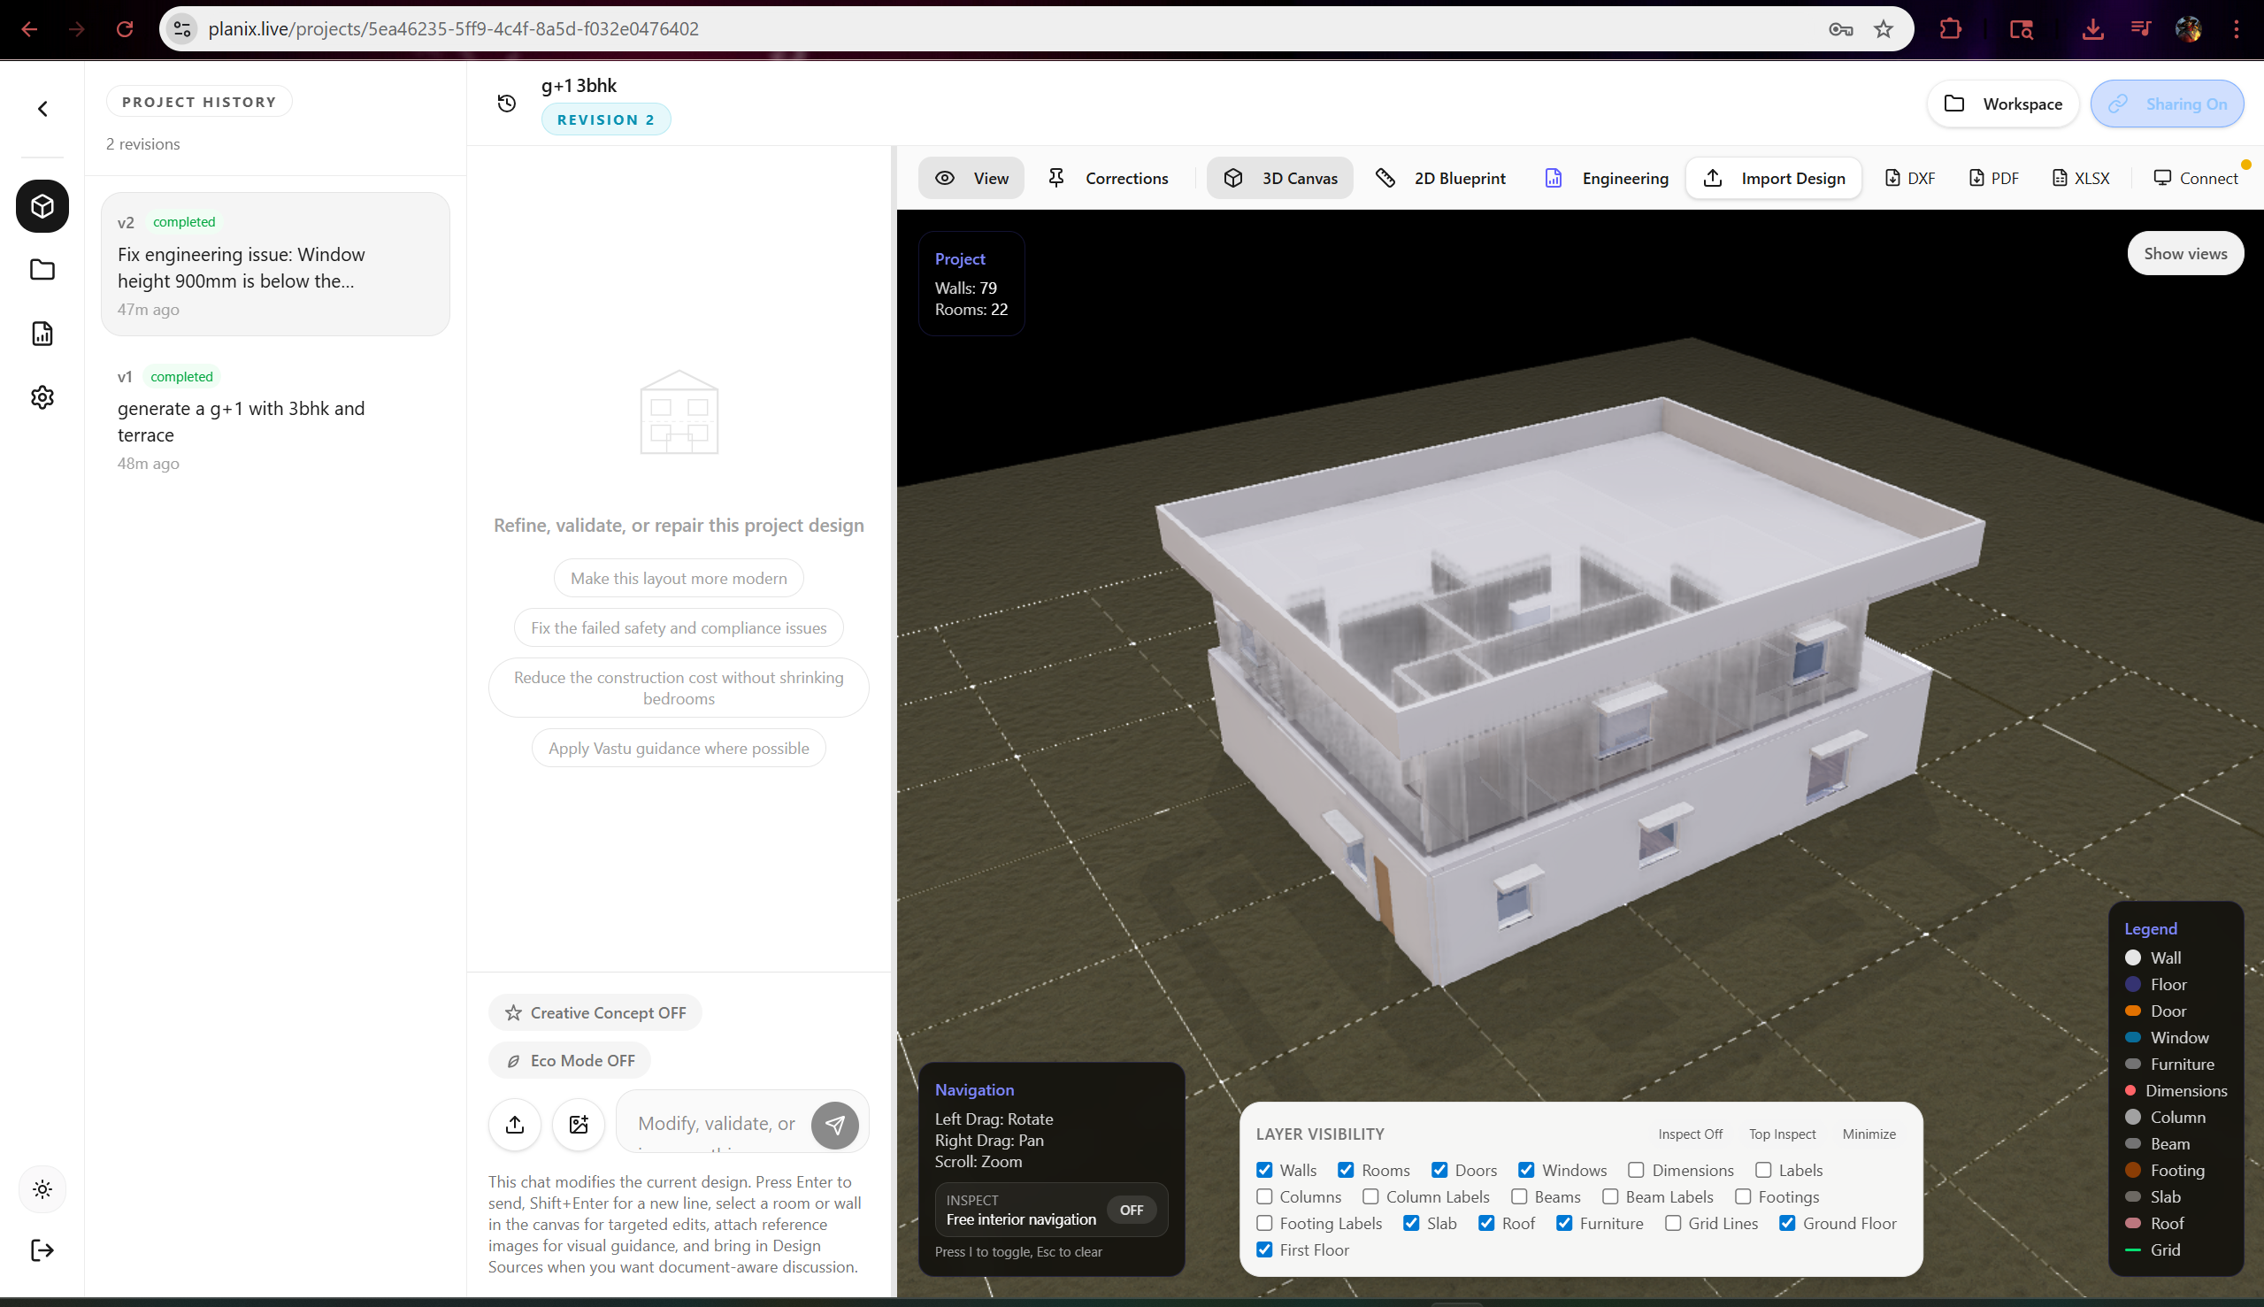Open the folder icon in left sidebar
Image resolution: width=2264 pixels, height=1307 pixels.
tap(42, 269)
